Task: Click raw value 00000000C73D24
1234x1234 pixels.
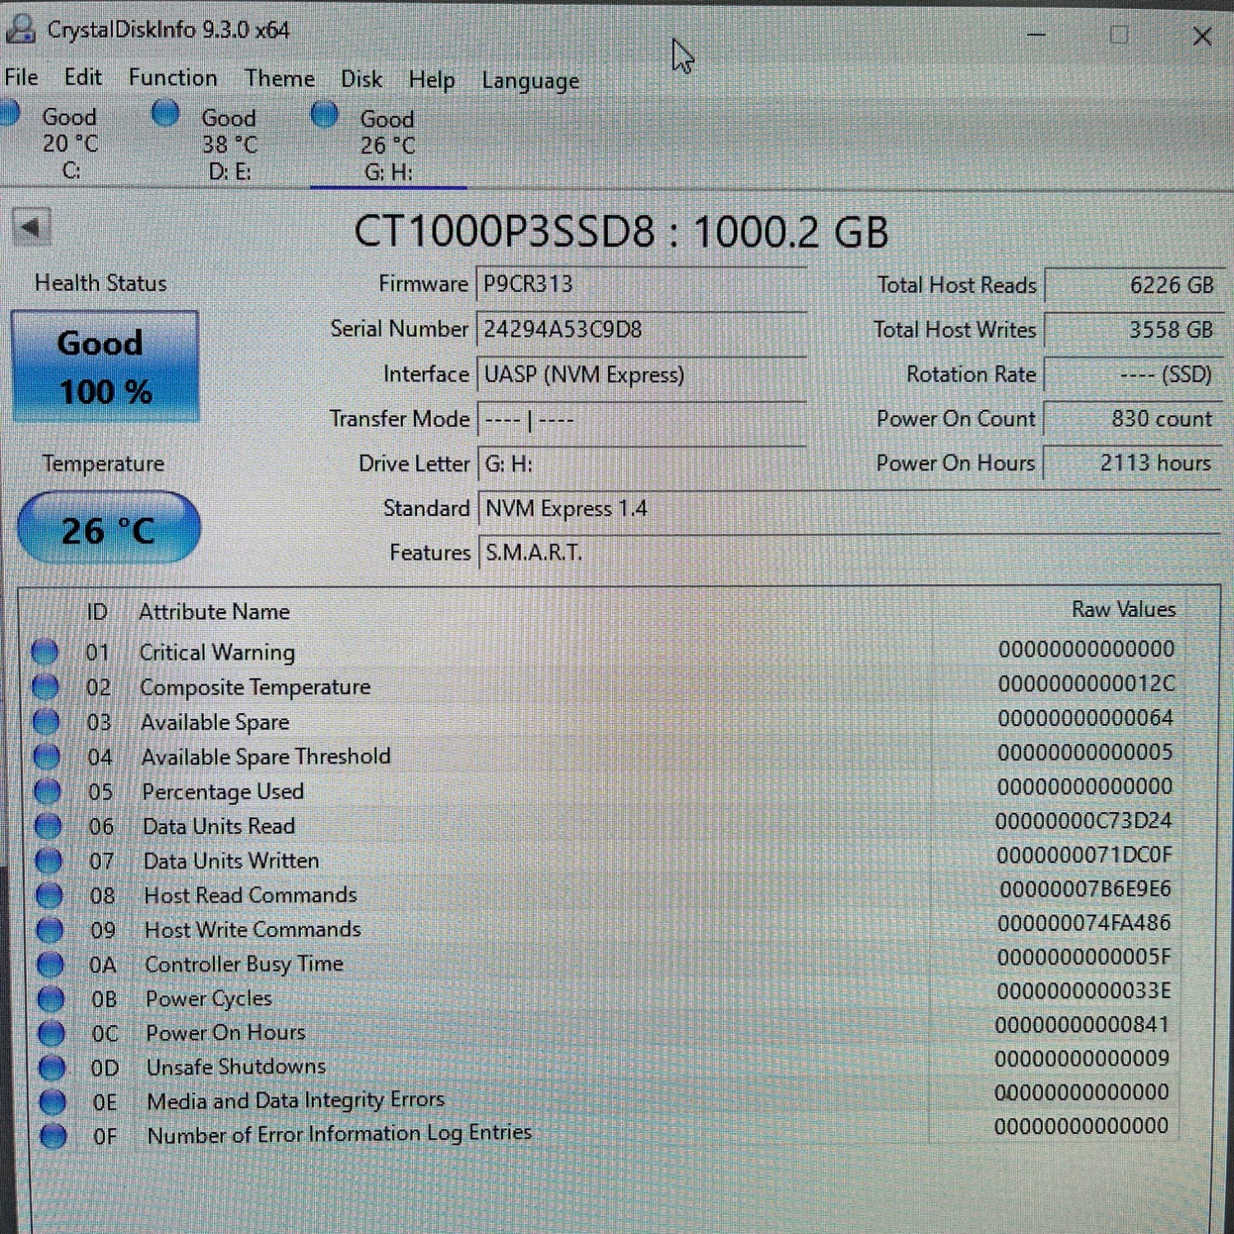Action: click(1083, 821)
